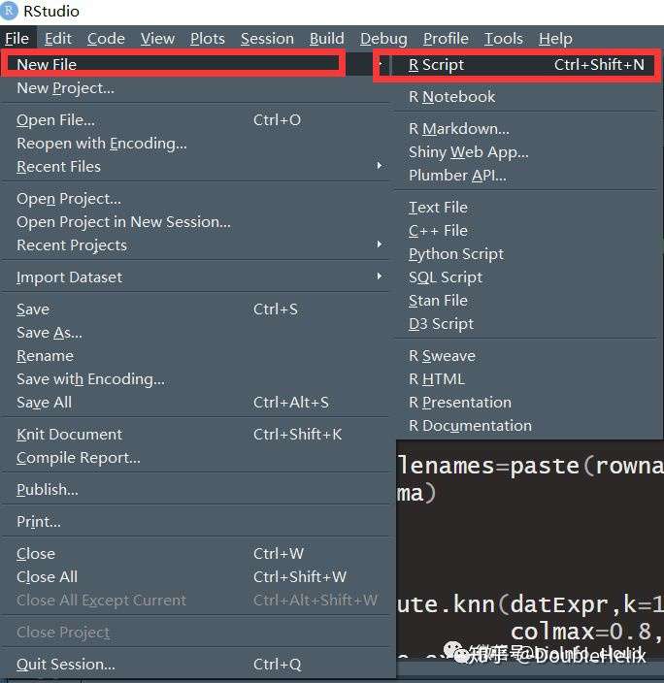This screenshot has height=683, width=664.
Task: Choose Save As... entry
Action: click(x=196, y=333)
